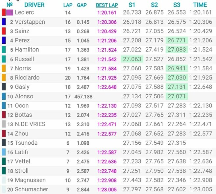This screenshot has width=216, height=194.
Task: Select Schumacher's row at the bottom
Action: pos(32,189)
